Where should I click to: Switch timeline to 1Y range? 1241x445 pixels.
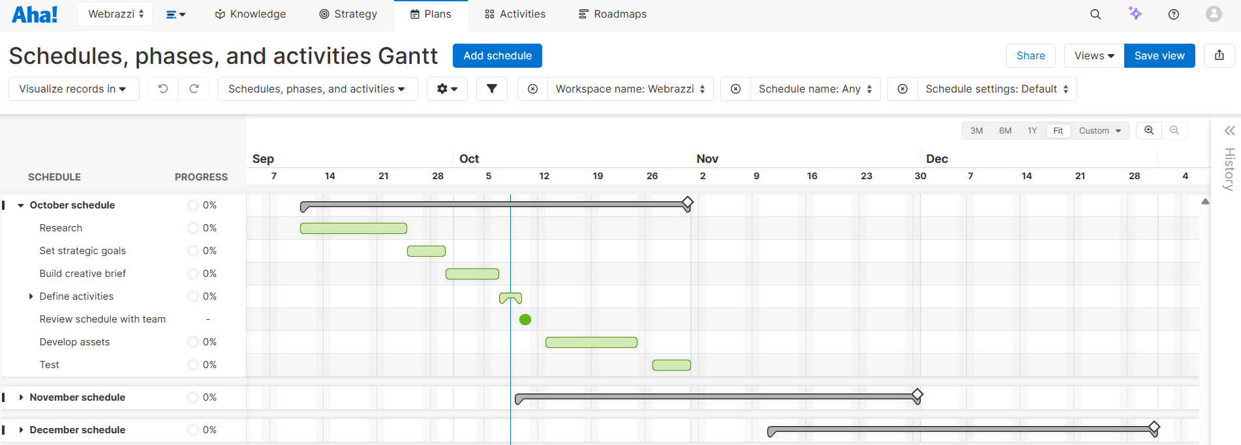tap(1032, 130)
